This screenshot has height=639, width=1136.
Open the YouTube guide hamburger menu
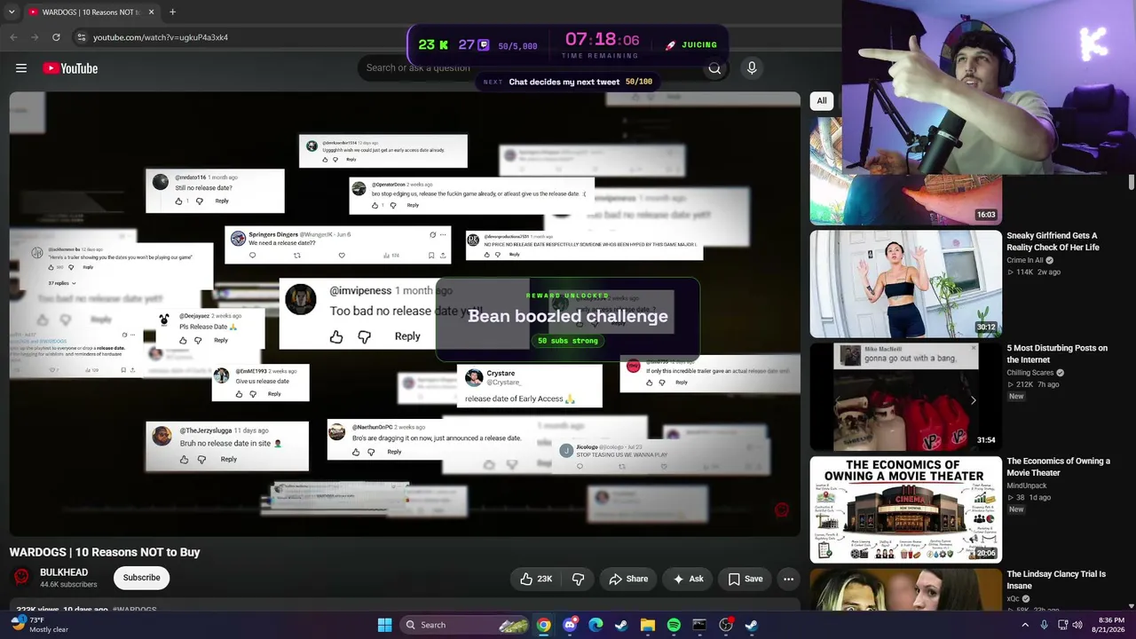(21, 68)
